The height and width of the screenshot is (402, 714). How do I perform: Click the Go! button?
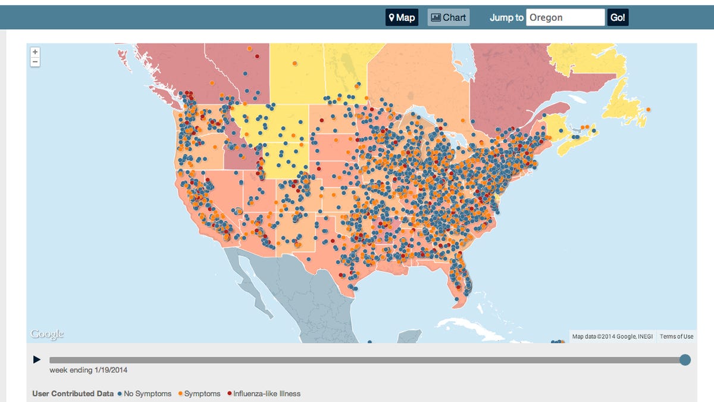(x=617, y=17)
